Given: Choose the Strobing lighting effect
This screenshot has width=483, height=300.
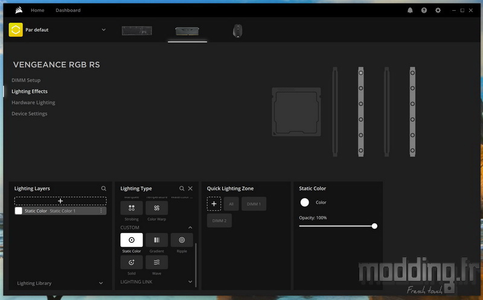Looking at the screenshot, I should tap(132, 208).
